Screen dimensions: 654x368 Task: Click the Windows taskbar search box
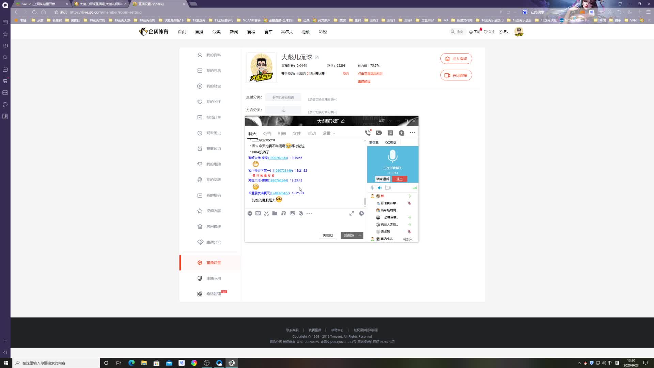pyautogui.click(x=56, y=363)
